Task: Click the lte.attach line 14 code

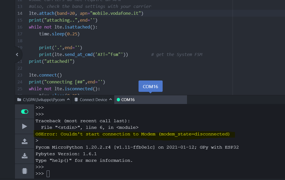Action: coord(86,13)
